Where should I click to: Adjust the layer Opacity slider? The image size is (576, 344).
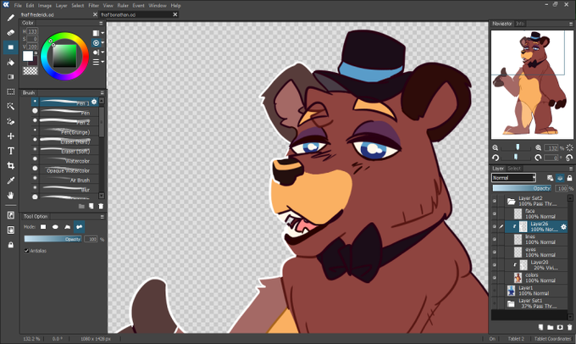tap(522, 188)
